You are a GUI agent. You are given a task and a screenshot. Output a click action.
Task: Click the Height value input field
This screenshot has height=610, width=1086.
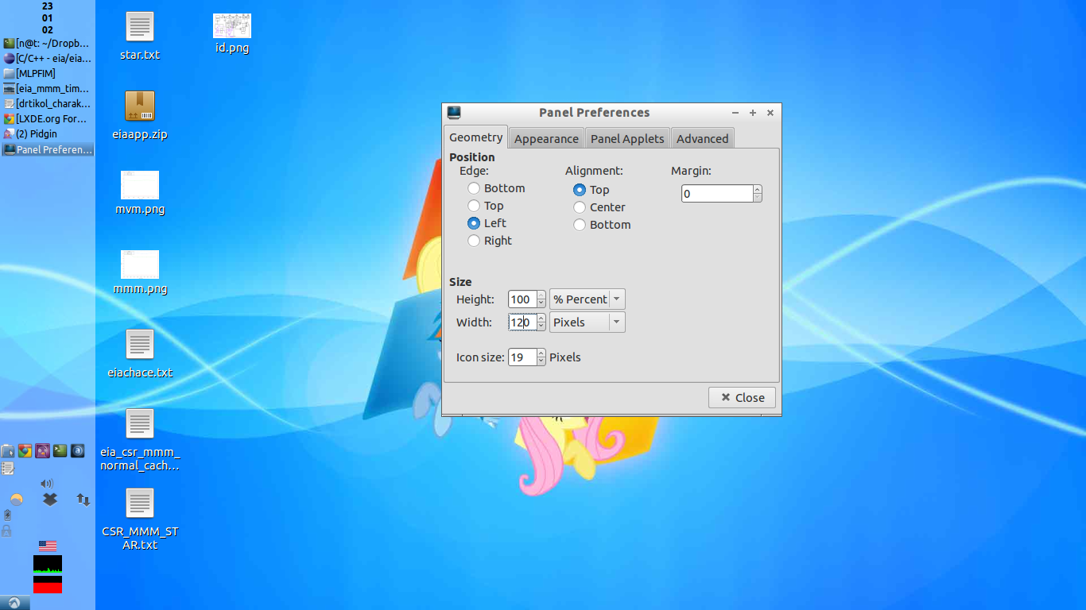522,299
